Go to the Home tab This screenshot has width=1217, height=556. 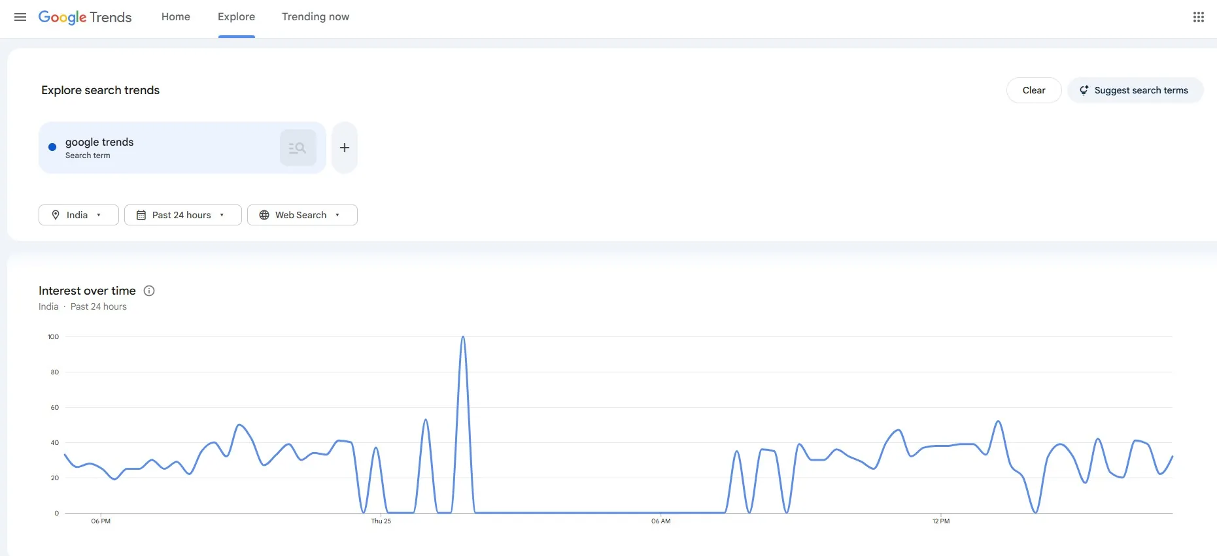coord(176,17)
